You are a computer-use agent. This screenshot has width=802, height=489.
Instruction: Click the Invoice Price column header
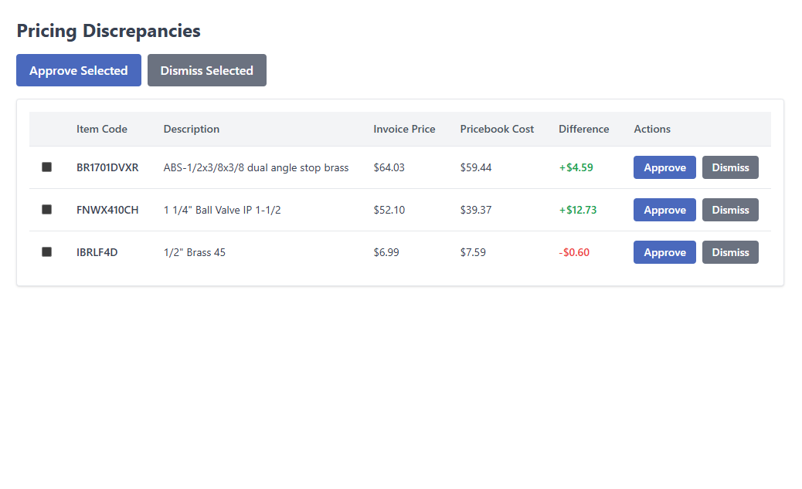[404, 129]
